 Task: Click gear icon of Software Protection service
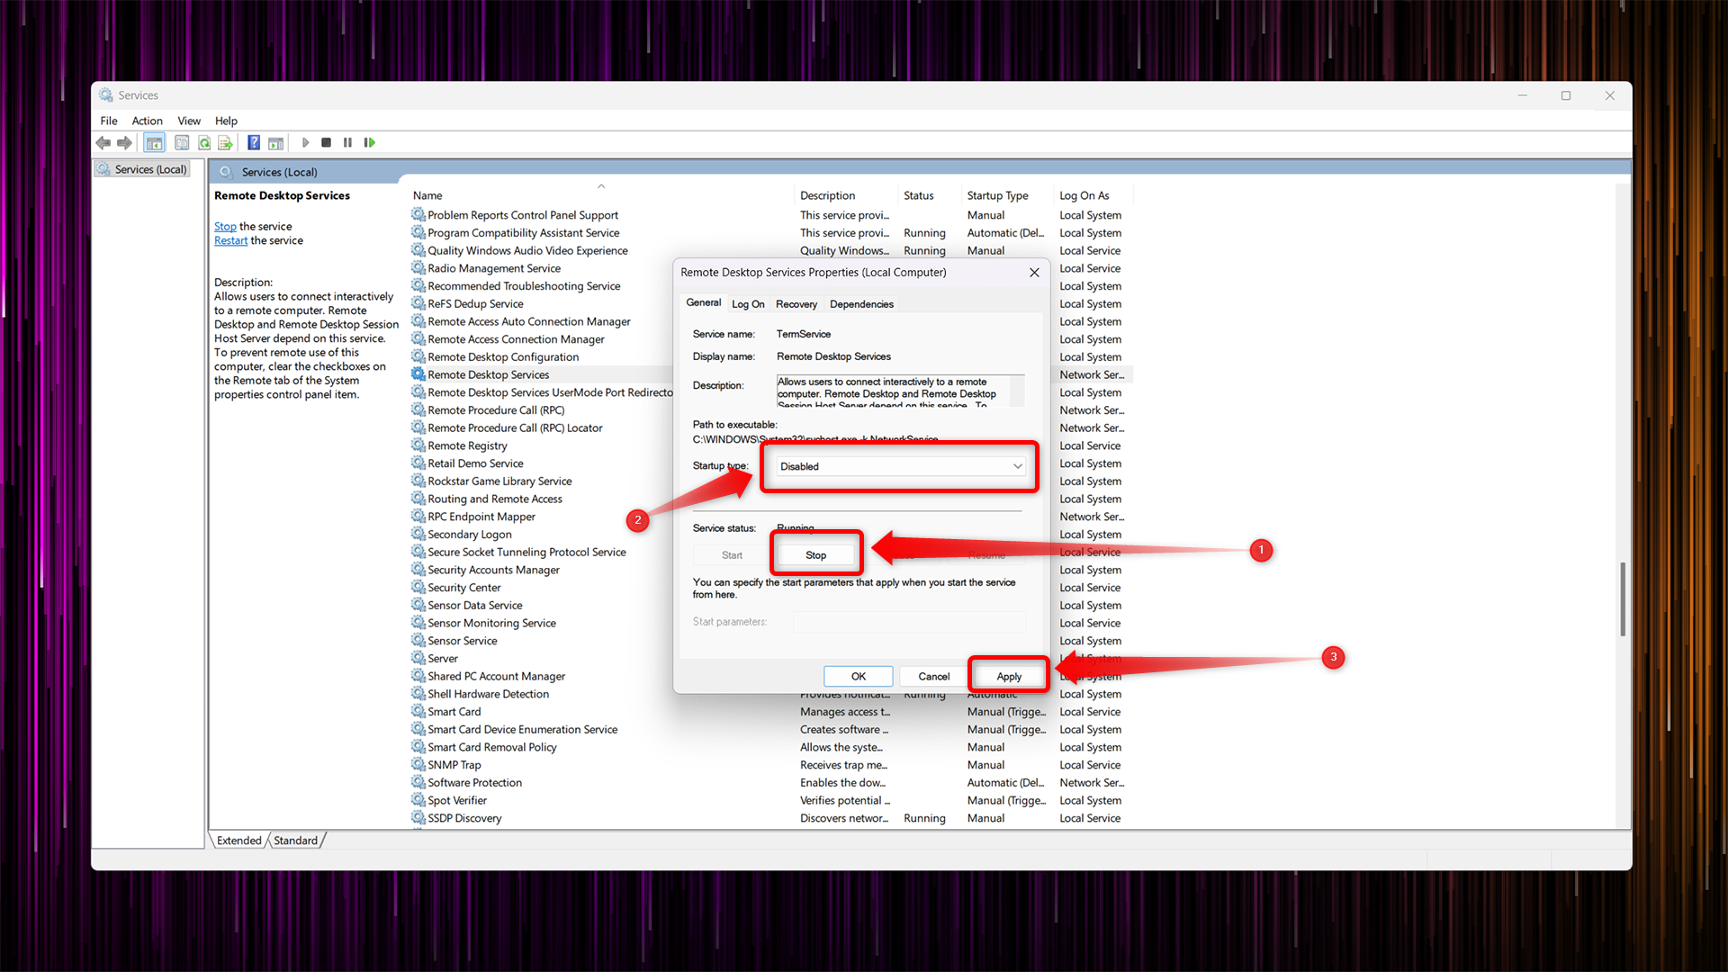(418, 782)
